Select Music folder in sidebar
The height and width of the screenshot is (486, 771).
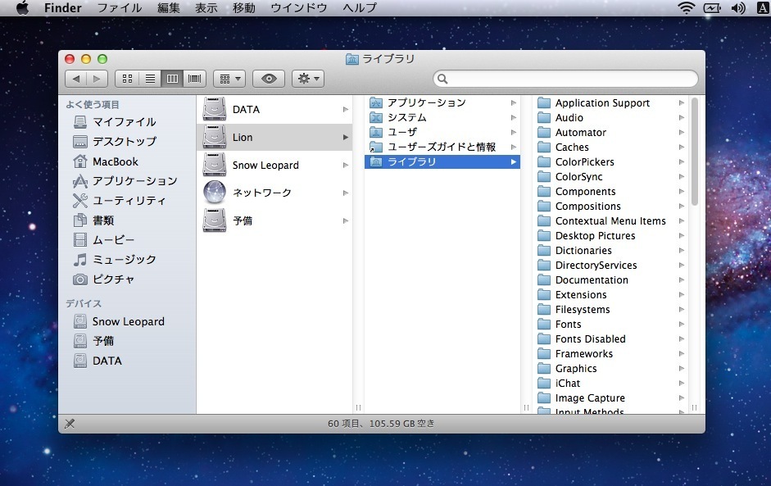[124, 260]
